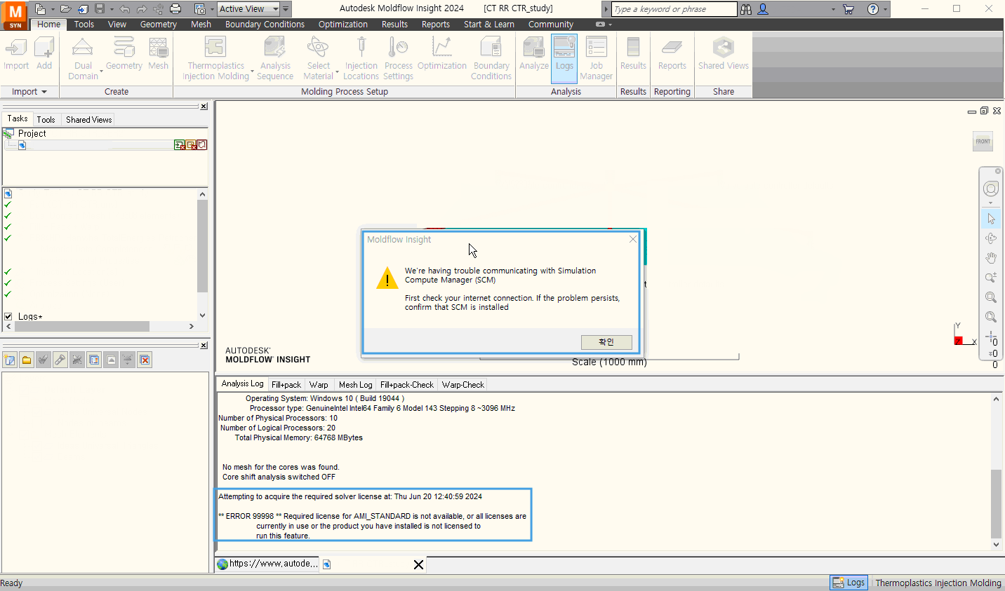Expand the Select Material dropdown arrow
This screenshot has width=1005, height=591.
pyautogui.click(x=337, y=72)
